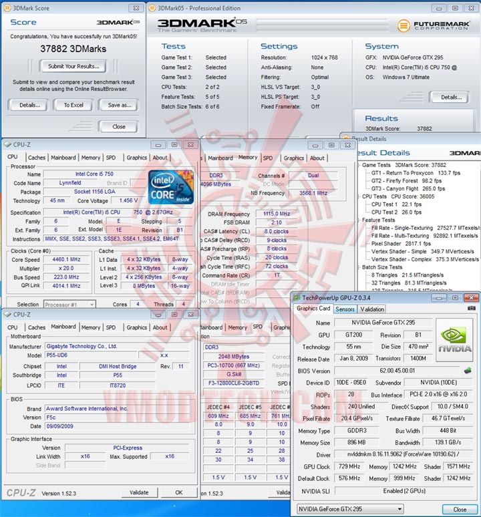Click the title icon of the CPU-Z processor window
The height and width of the screenshot is (517, 481).
click(7, 144)
